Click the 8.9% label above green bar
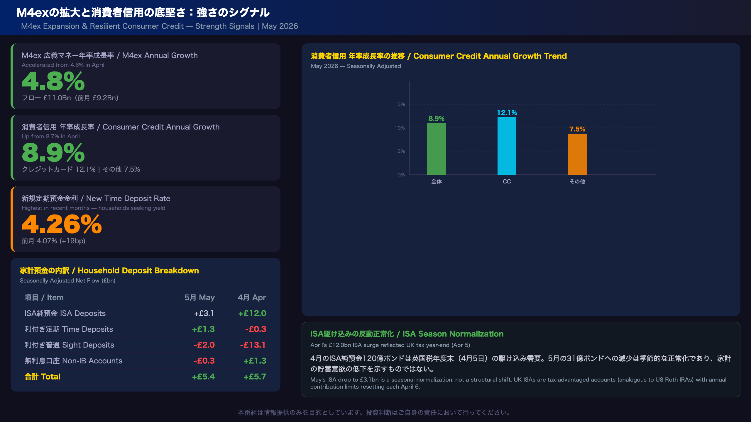The image size is (751, 422). 437,118
